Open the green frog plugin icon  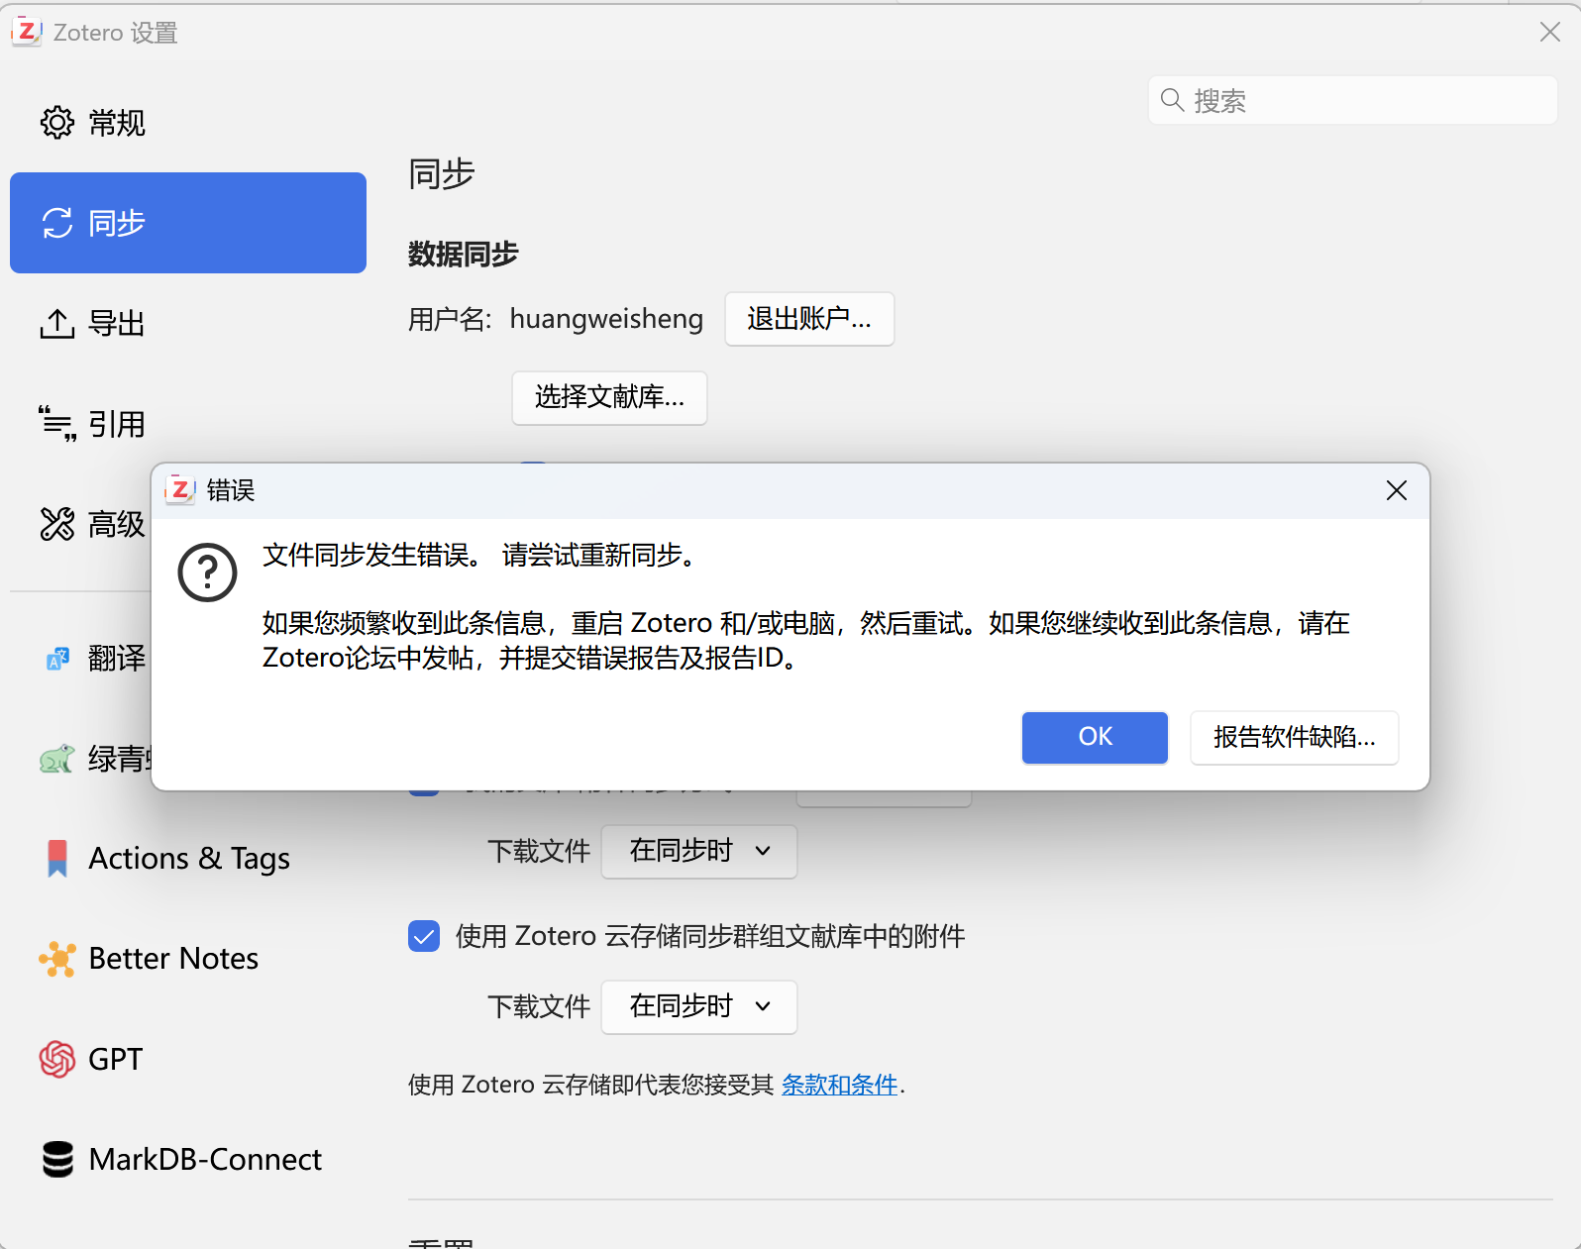pos(56,759)
